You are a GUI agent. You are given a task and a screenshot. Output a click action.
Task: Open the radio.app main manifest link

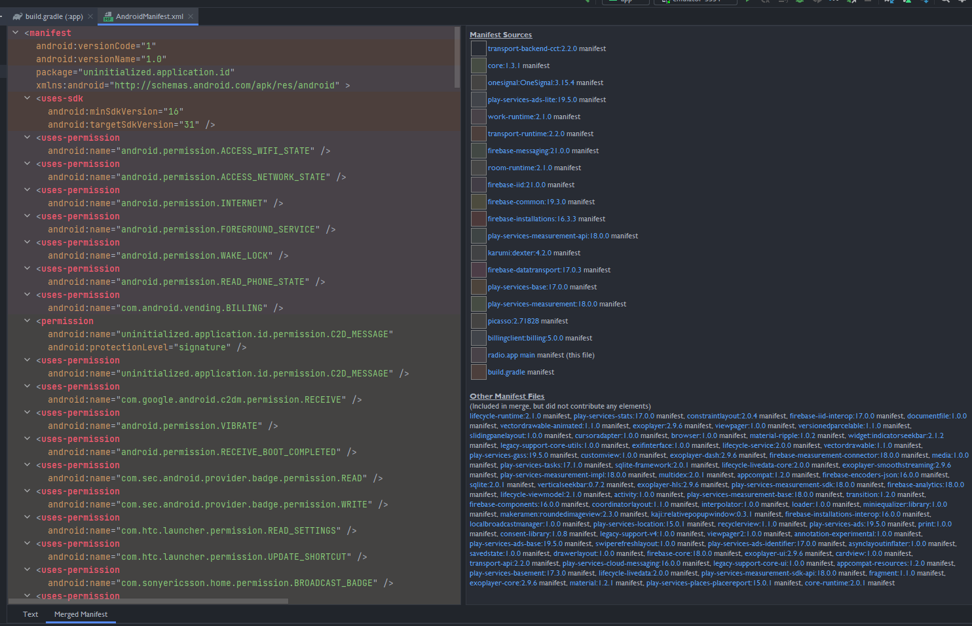512,355
